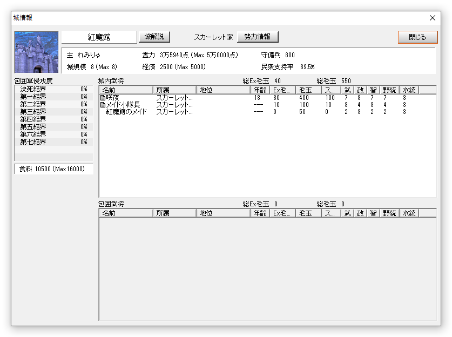The height and width of the screenshot is (337, 452).
Task: Click 地位 header in 包囲武将 list
Action: tap(222, 213)
